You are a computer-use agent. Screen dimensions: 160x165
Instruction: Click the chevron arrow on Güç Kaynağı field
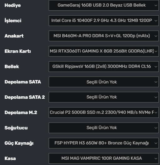tap(156, 143)
